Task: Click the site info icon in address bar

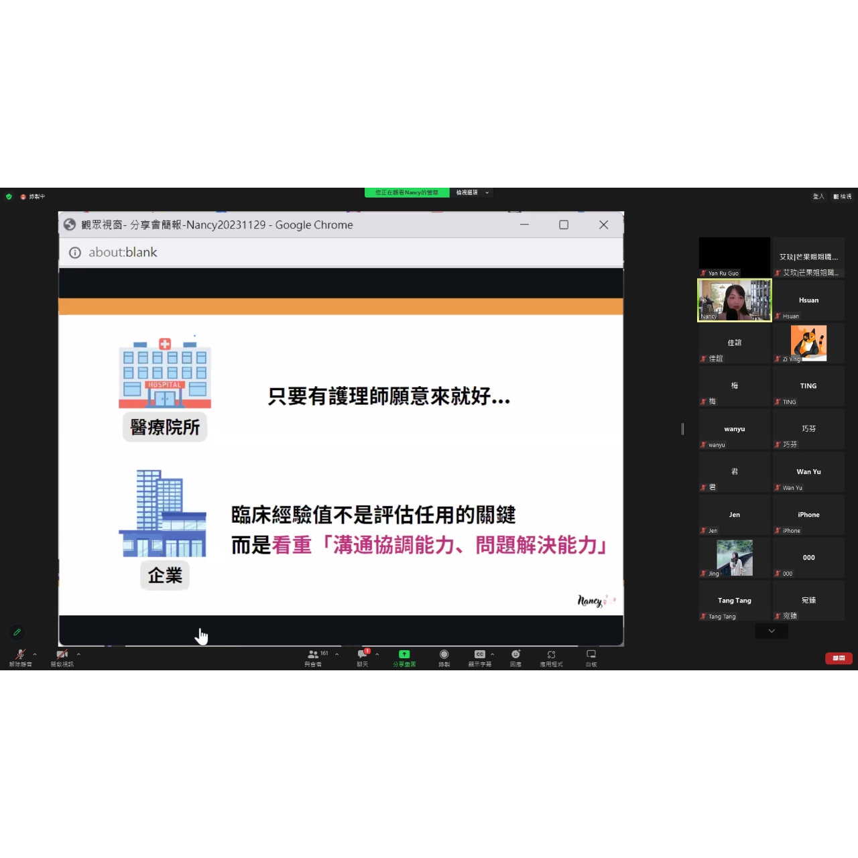Action: [75, 253]
